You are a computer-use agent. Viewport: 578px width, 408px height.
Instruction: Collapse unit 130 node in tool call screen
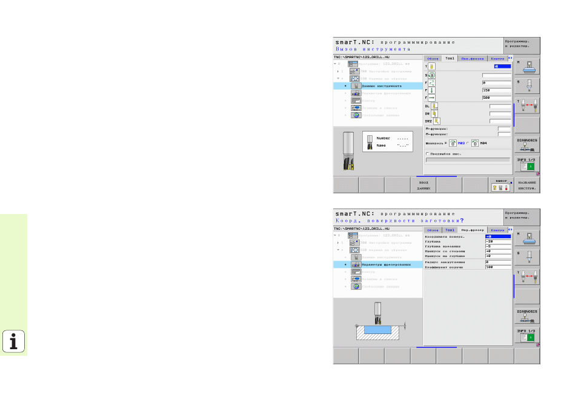[338, 79]
